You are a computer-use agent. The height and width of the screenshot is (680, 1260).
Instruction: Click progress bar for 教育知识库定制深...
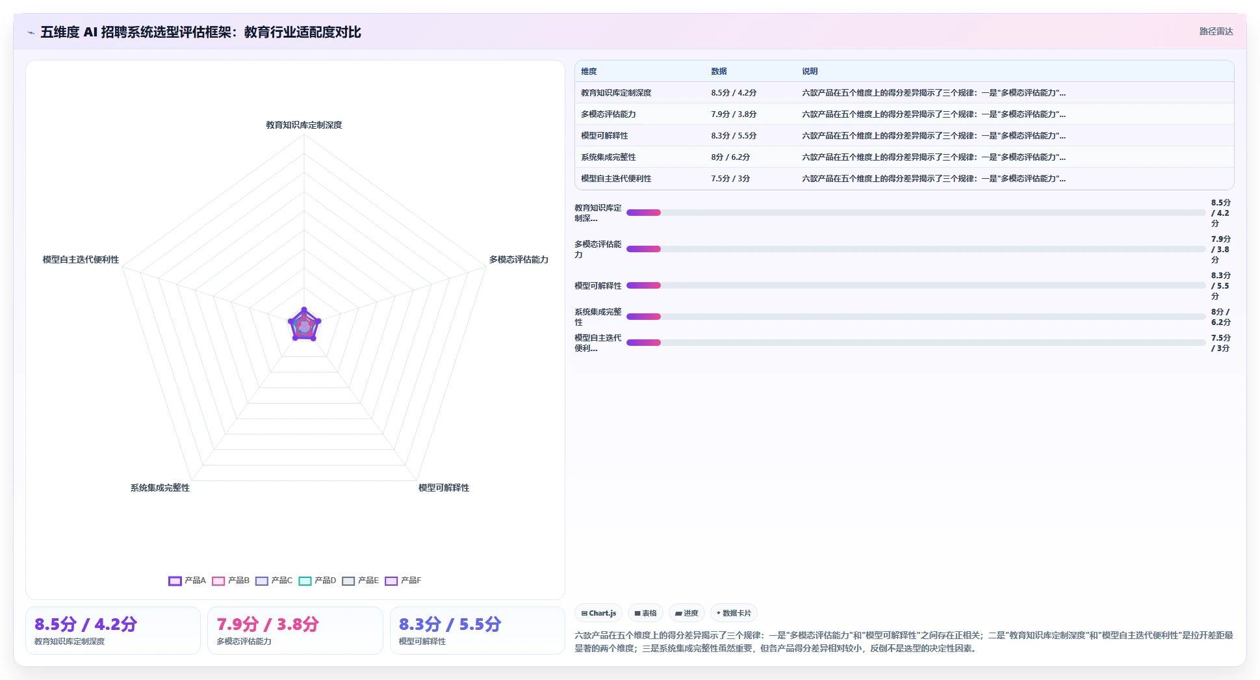(x=916, y=213)
